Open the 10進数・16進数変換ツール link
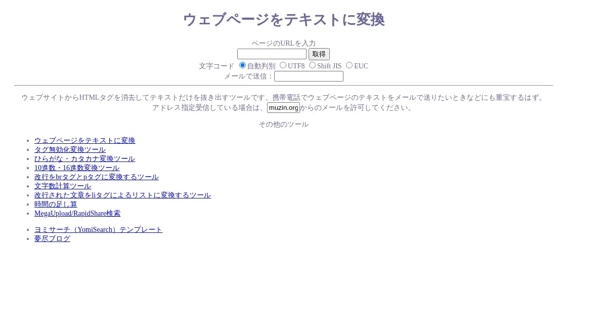The image size is (607, 319). point(77,168)
